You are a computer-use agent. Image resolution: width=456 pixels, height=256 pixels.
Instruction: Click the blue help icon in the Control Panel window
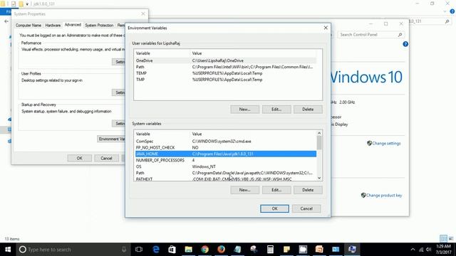click(x=405, y=44)
